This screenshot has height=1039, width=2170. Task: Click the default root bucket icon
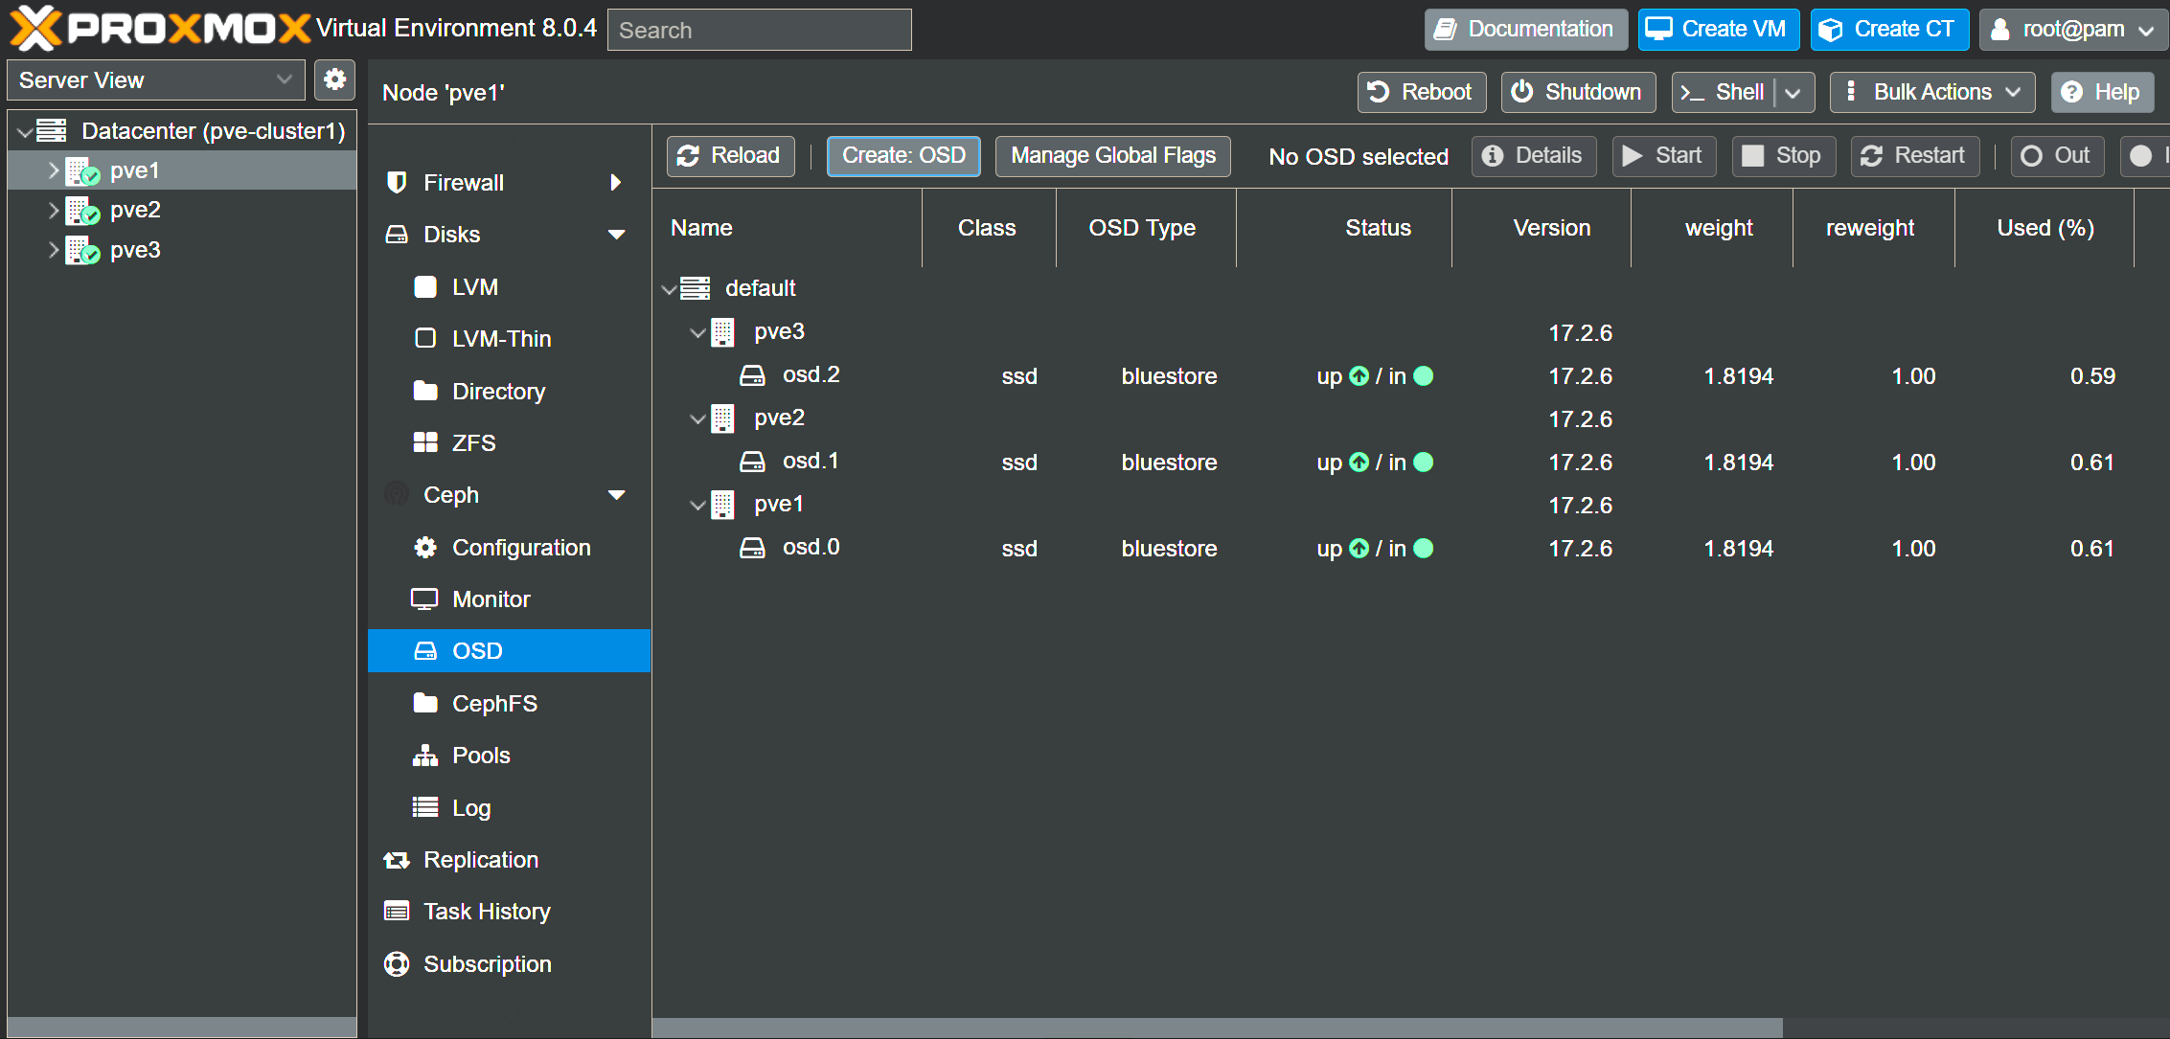pos(696,288)
